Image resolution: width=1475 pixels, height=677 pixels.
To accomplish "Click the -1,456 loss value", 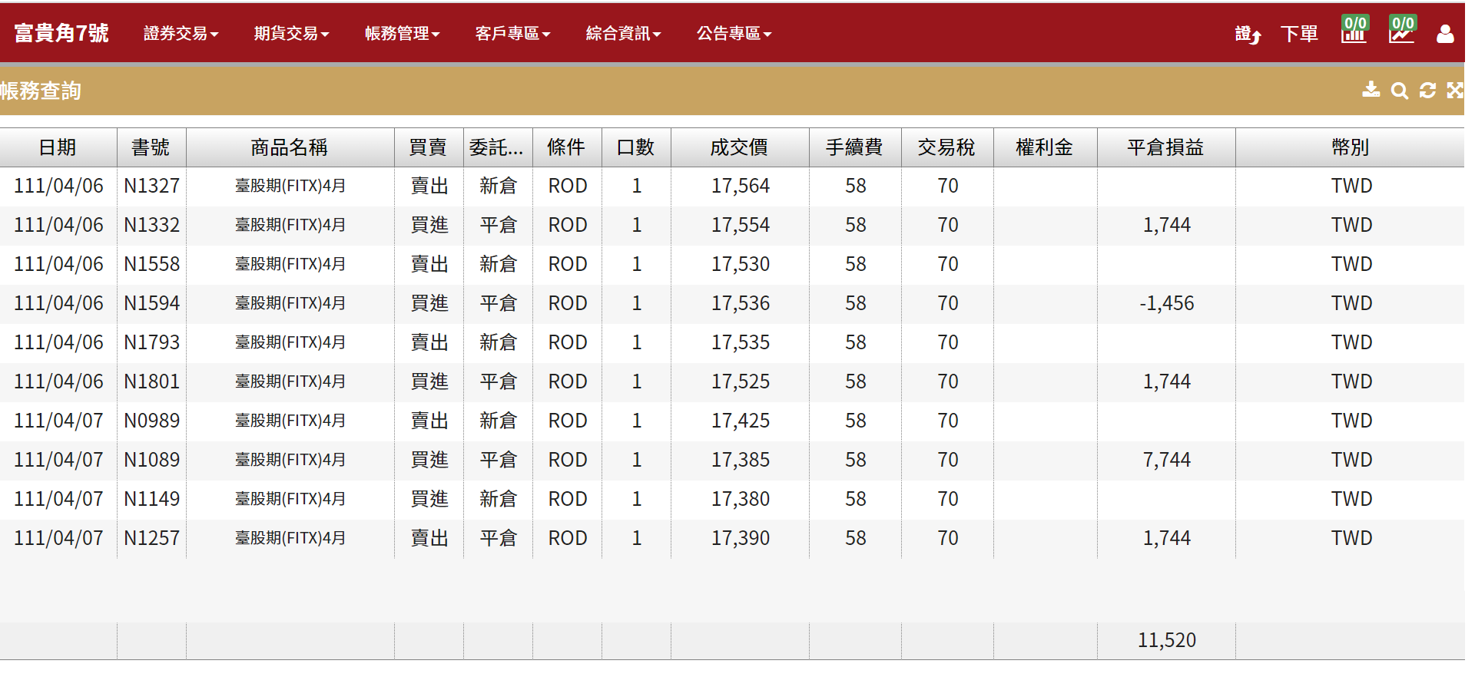I will (1166, 303).
